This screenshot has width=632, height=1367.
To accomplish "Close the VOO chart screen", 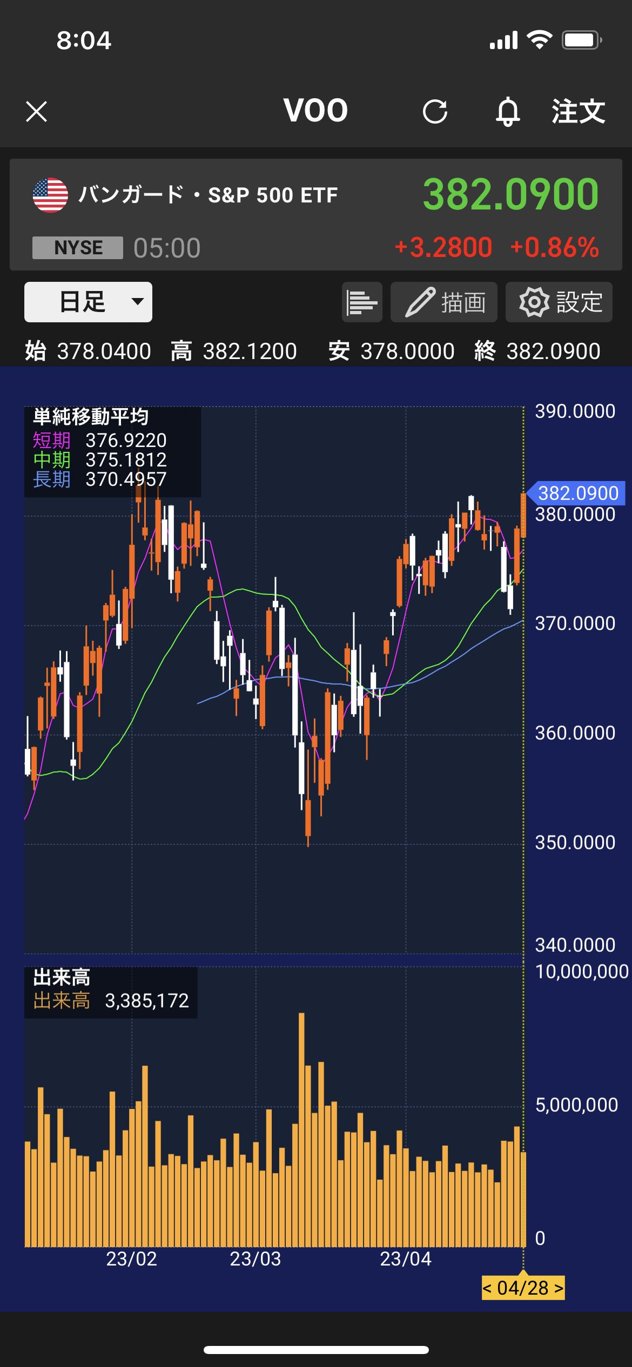I will point(37,112).
